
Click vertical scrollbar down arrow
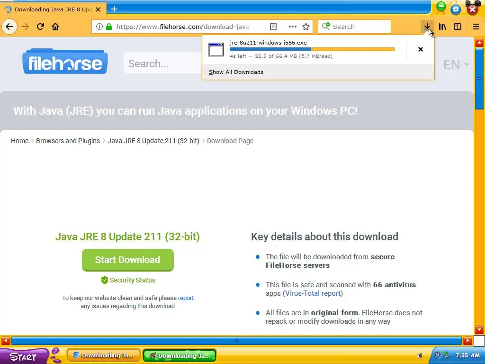479,329
